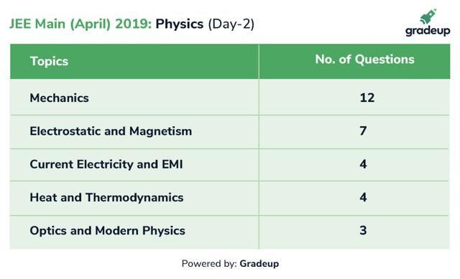Click the value 7 in the table

(x=363, y=131)
